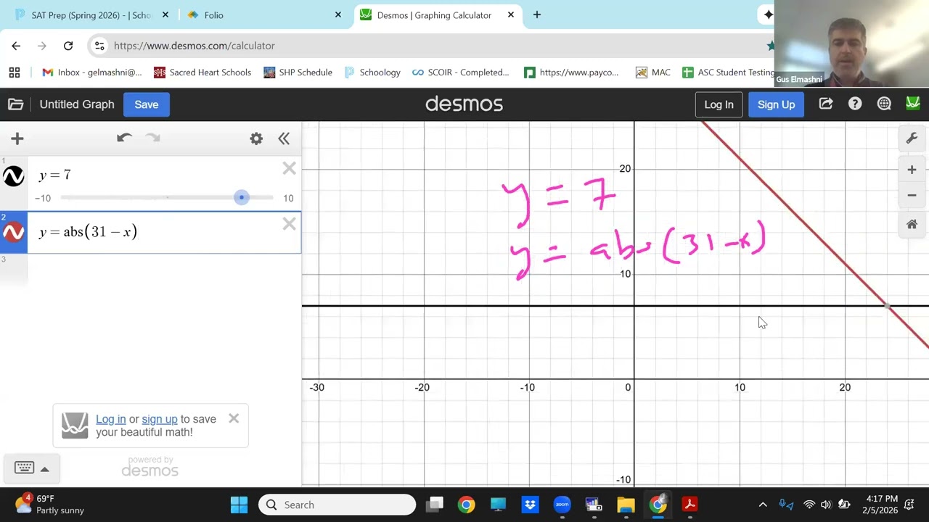This screenshot has width=929, height=522.
Task: Open the Gmail Inbox bookmark
Action: point(92,72)
